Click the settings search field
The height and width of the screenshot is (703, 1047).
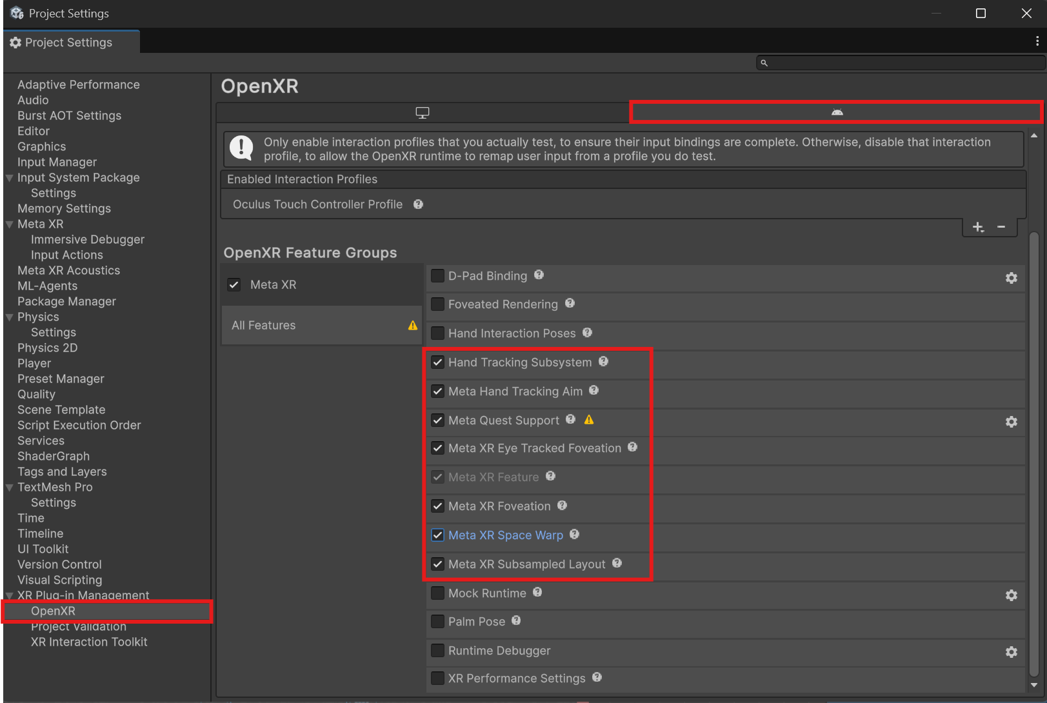(x=900, y=63)
